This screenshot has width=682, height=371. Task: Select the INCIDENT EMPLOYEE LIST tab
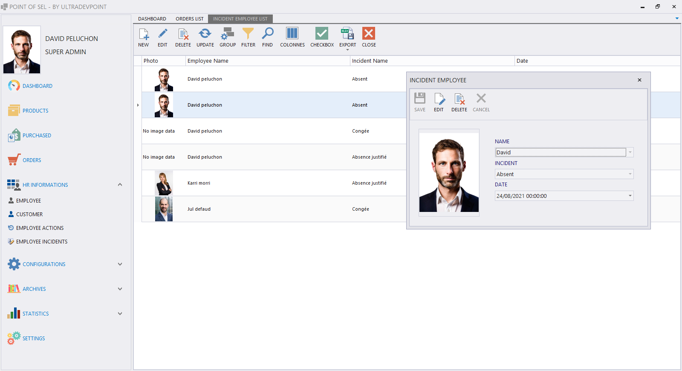click(240, 19)
